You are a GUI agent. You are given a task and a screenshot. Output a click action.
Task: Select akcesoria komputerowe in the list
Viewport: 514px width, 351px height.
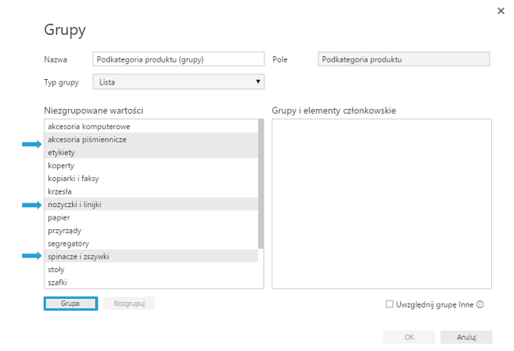tap(89, 126)
